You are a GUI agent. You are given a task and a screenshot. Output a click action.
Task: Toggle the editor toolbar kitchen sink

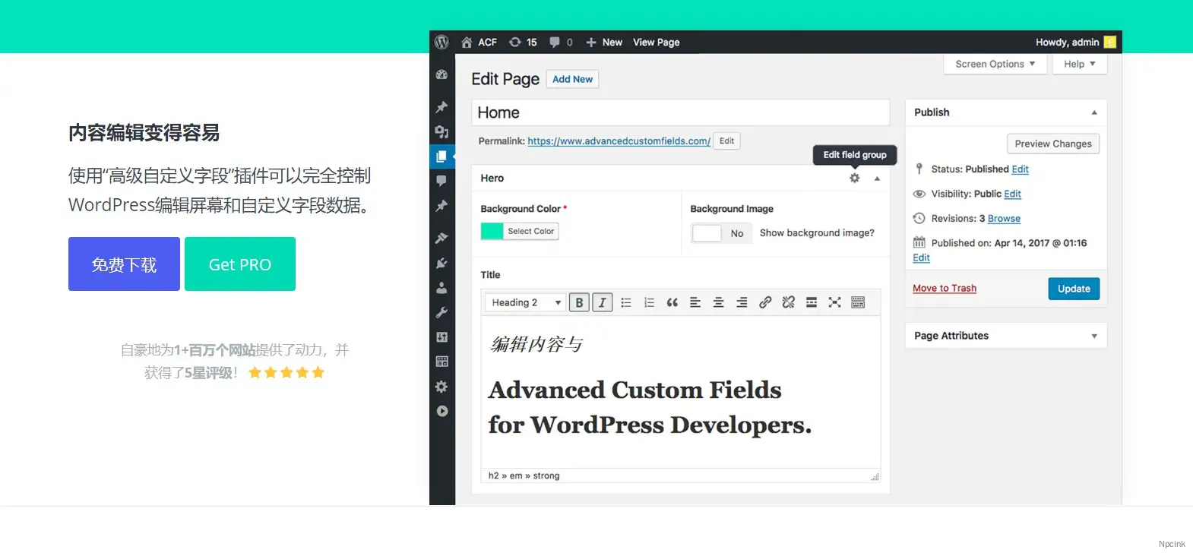point(858,302)
